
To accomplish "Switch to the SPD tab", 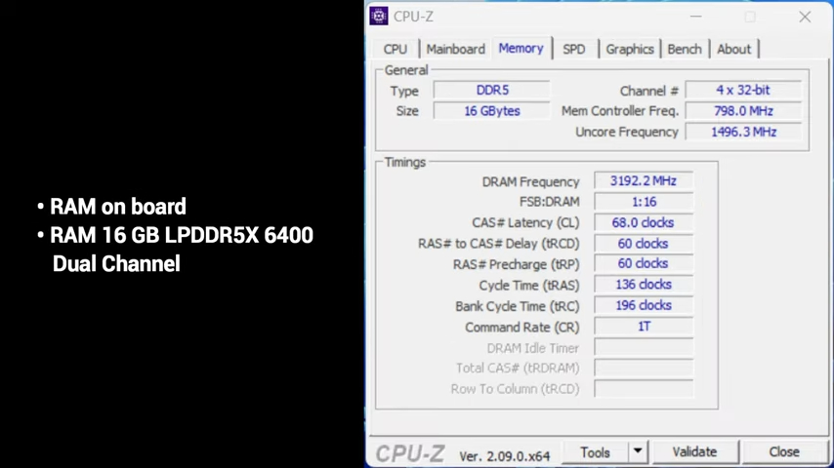I will point(574,50).
